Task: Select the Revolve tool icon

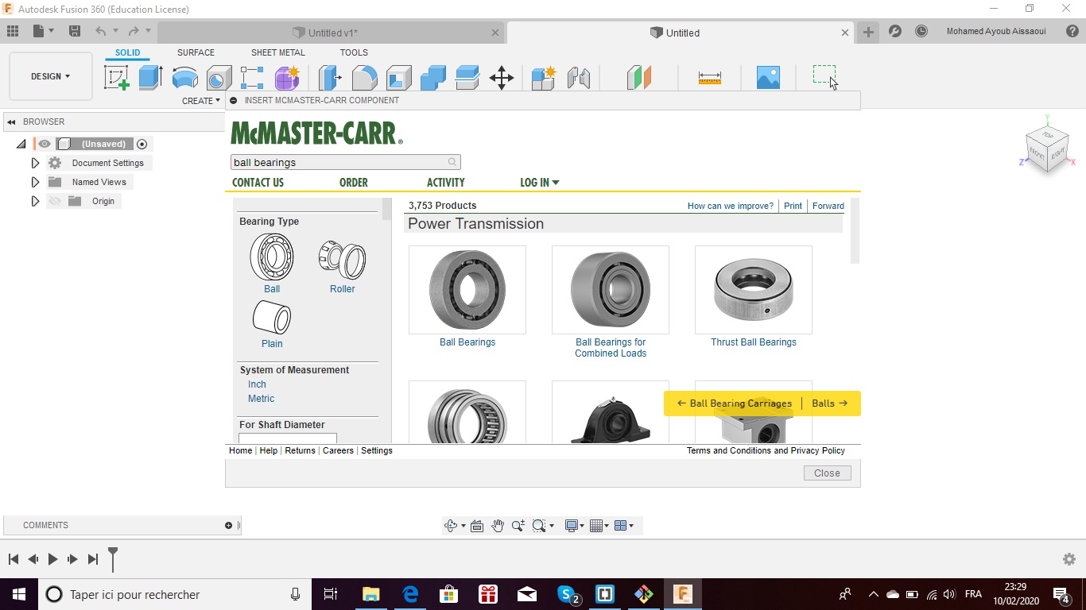Action: (x=184, y=78)
